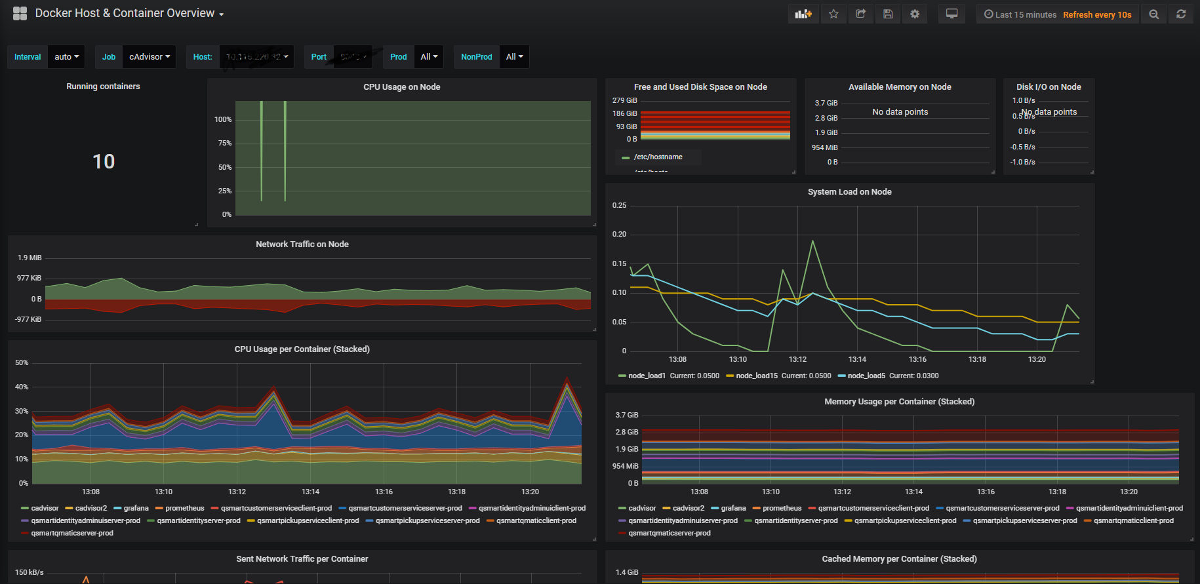Star this dashboard as favorite

click(833, 14)
